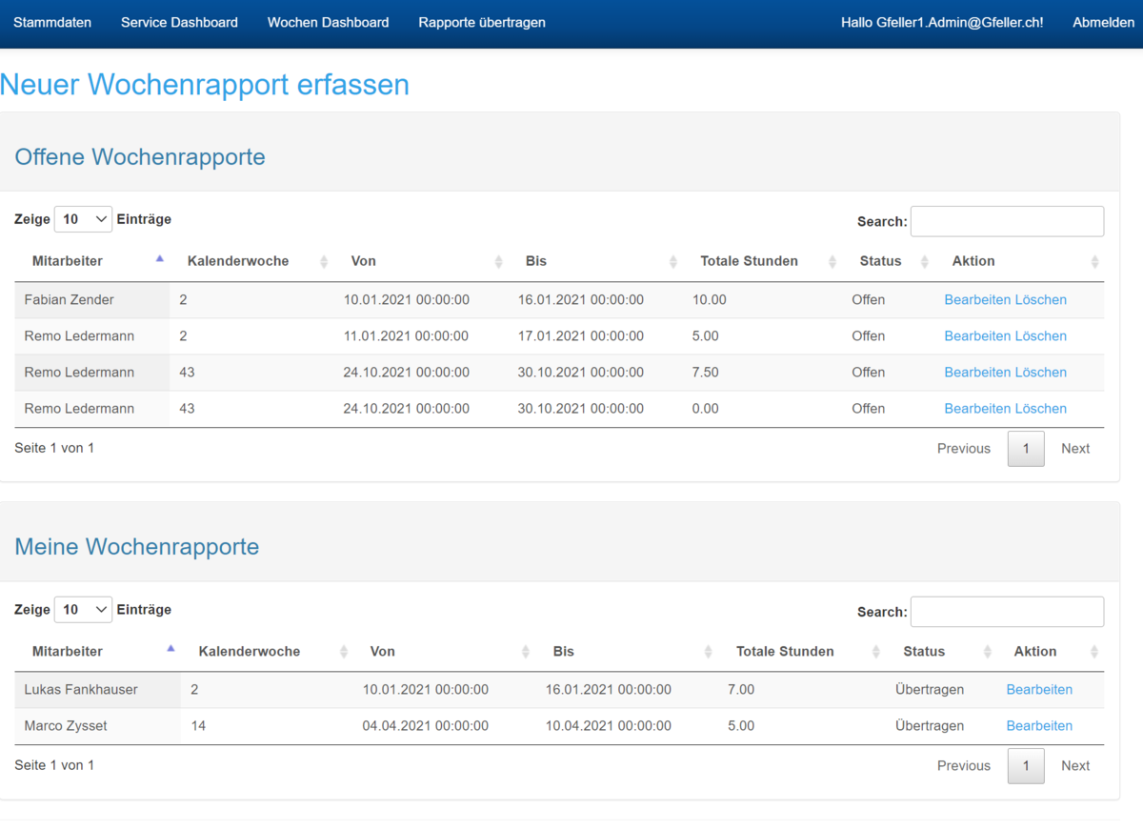Click Von column sort icon in Offene Wochenrapporte
This screenshot has width=1143, height=830.
(498, 262)
